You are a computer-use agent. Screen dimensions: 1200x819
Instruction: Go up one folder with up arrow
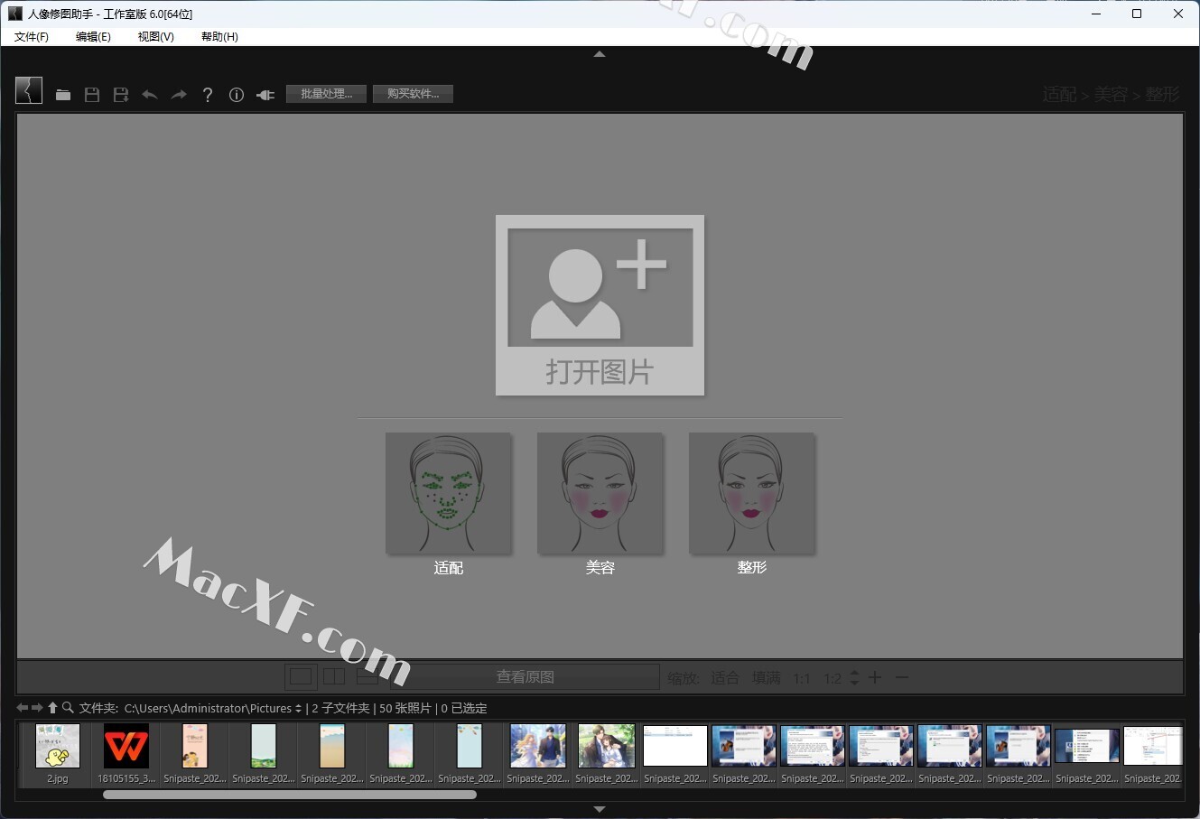pyautogui.click(x=52, y=708)
